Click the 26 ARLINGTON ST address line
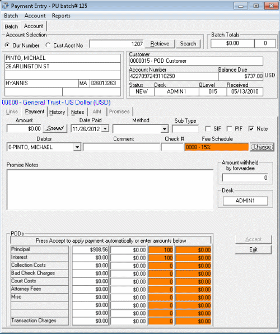Image resolution: width=280 pixels, height=334 pixels. click(63, 67)
